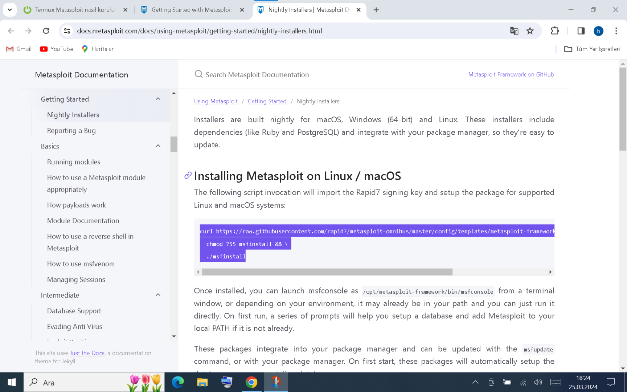The image size is (627, 392).
Task: Open How to use msfvenom page
Action: (x=81, y=264)
